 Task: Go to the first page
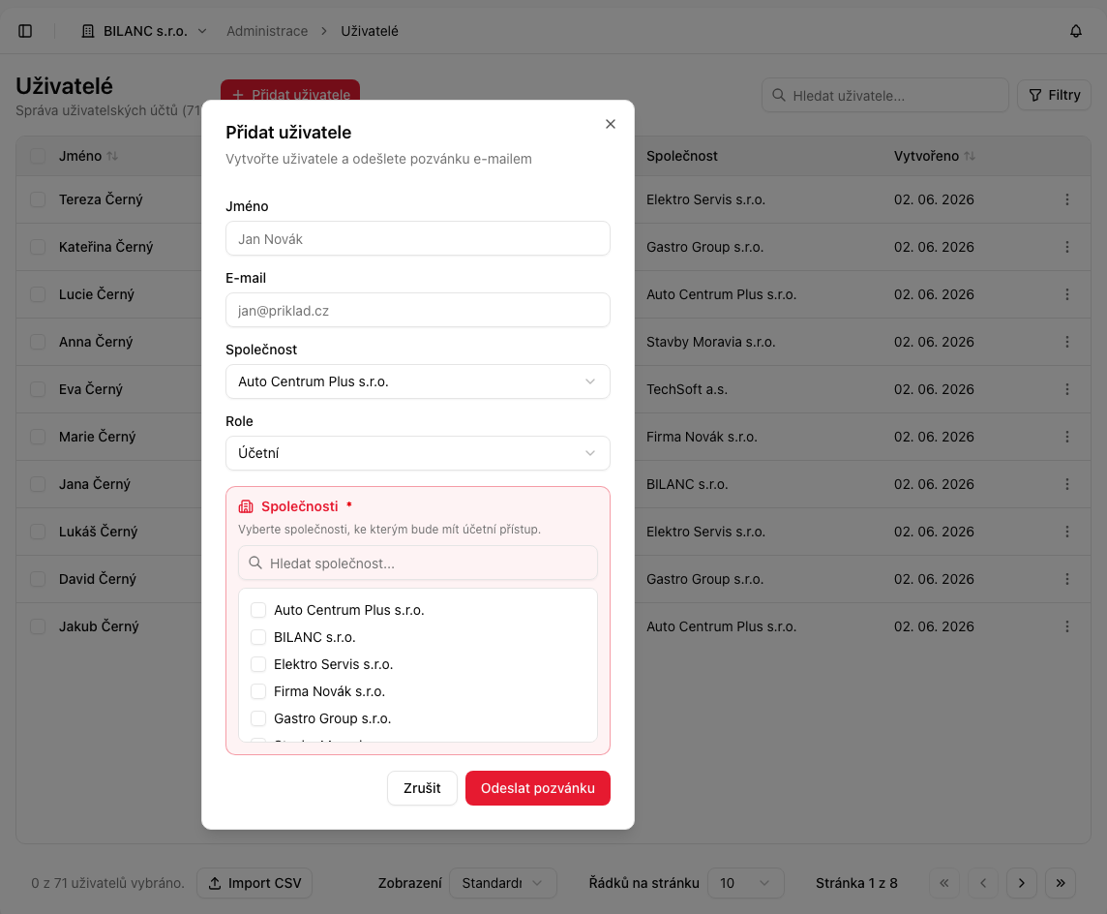pyautogui.click(x=944, y=883)
